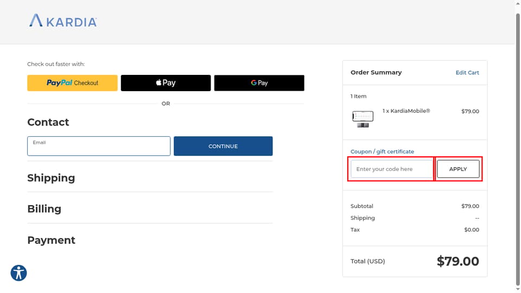This screenshot has width=521, height=293.
Task: Select the Shipping section heading
Action: [x=51, y=178]
